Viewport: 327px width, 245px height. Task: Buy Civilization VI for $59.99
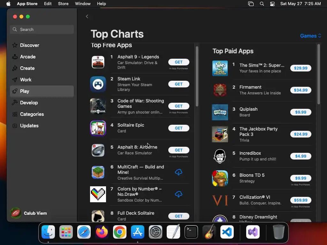300,200
